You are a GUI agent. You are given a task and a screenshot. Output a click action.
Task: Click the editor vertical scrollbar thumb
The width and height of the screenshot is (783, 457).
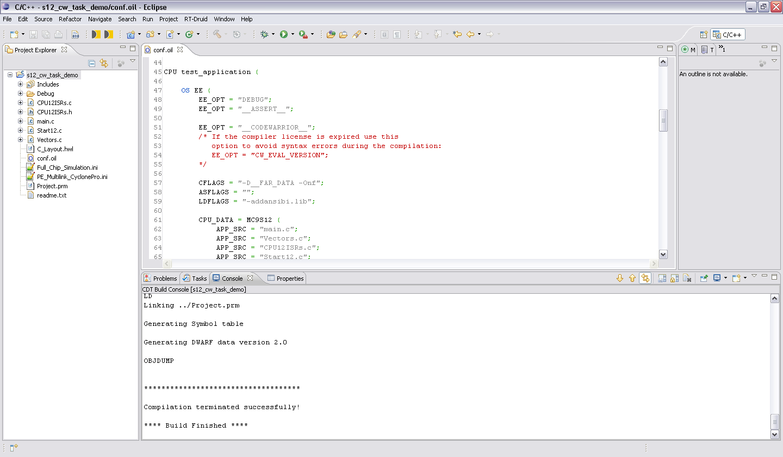click(663, 120)
